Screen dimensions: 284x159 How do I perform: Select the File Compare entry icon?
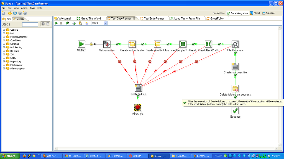pyautogui.click(x=235, y=44)
